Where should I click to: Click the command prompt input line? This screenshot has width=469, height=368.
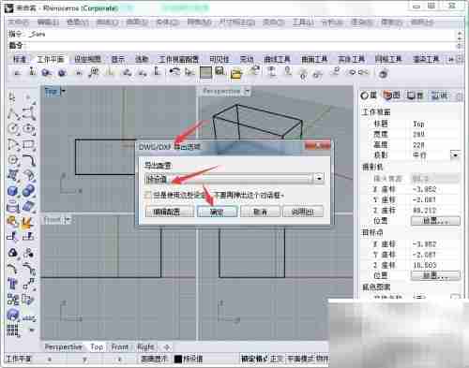click(x=232, y=46)
